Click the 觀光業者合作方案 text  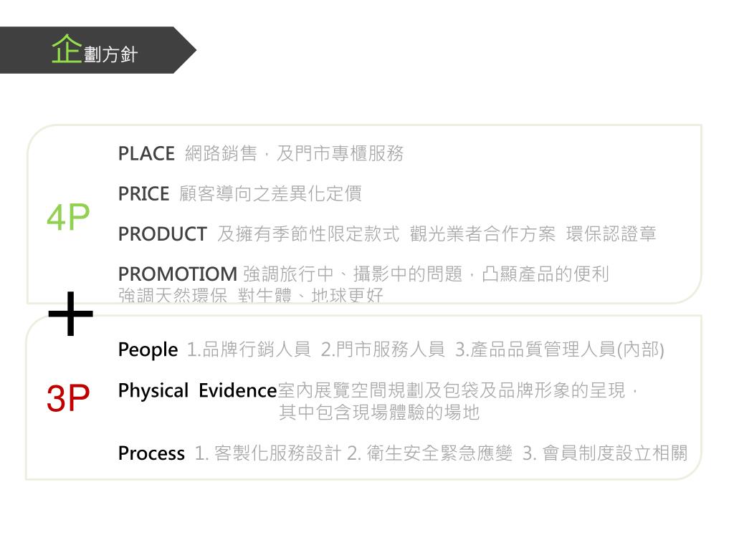tap(482, 234)
